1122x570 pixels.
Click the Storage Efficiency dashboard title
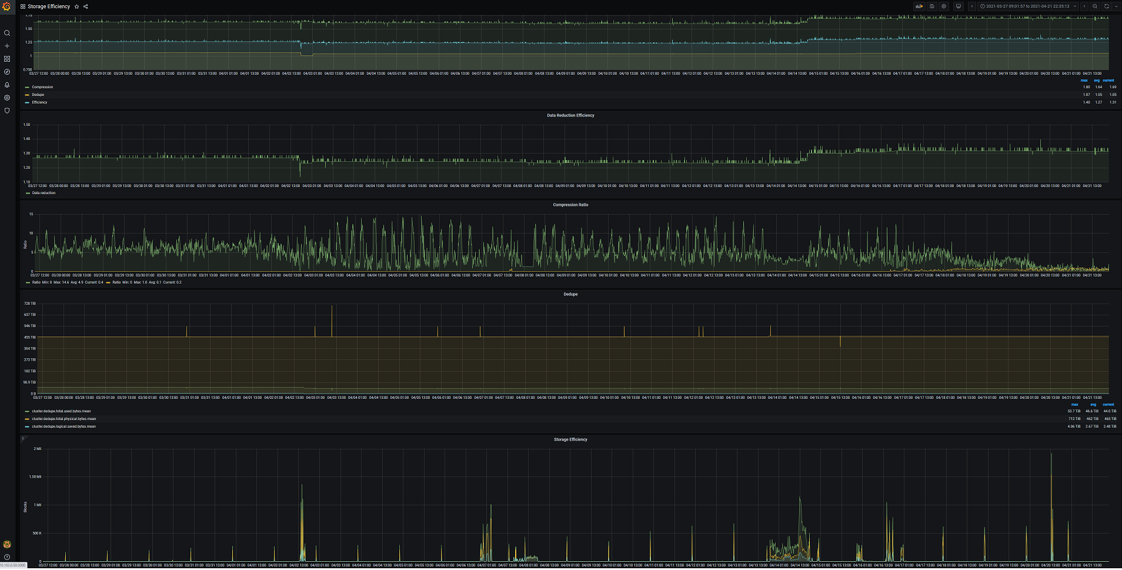click(49, 6)
